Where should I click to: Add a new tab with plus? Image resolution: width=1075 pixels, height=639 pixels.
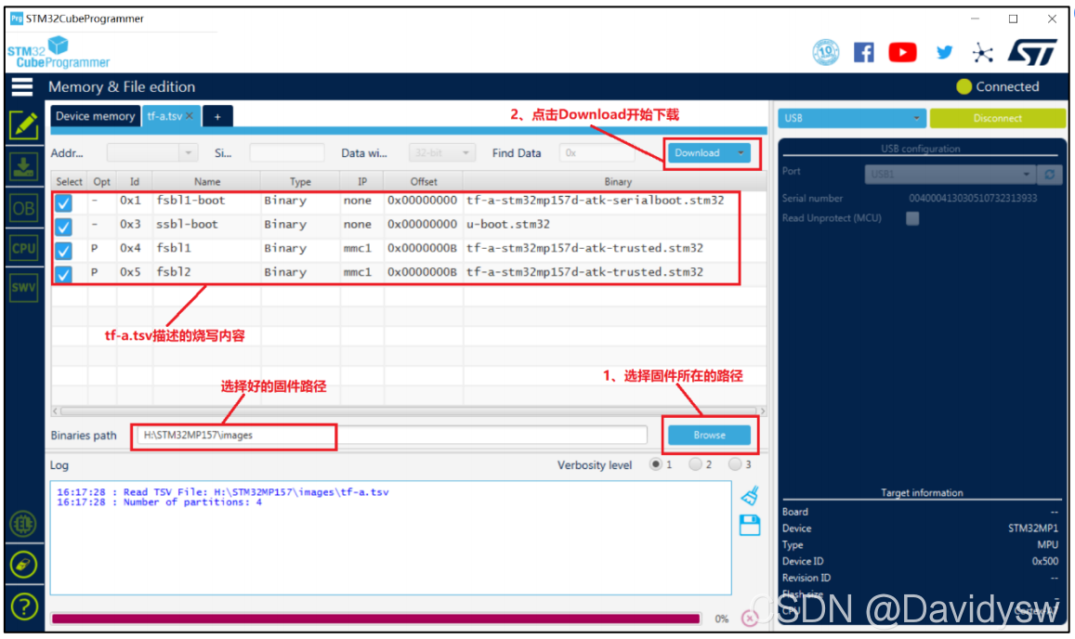coord(217,116)
